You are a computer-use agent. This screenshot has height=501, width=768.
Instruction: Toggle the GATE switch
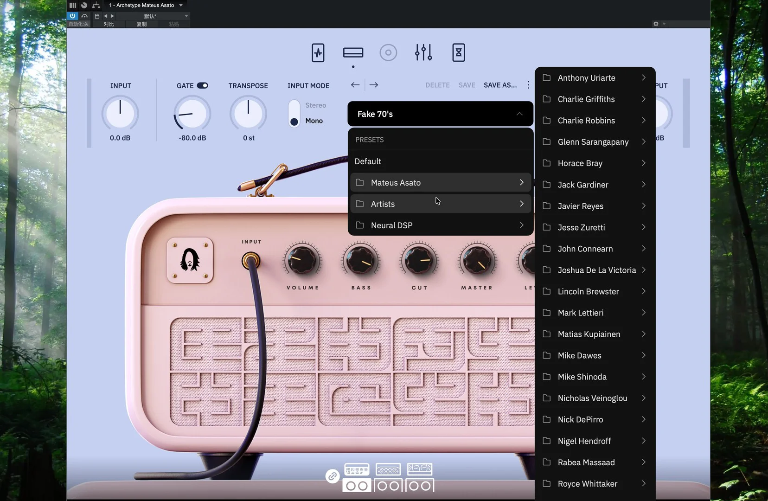[202, 85]
